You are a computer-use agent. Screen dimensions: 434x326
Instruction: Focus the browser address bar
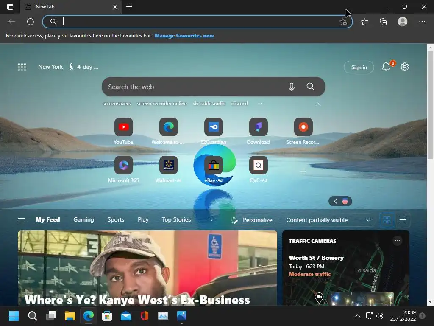(197, 22)
